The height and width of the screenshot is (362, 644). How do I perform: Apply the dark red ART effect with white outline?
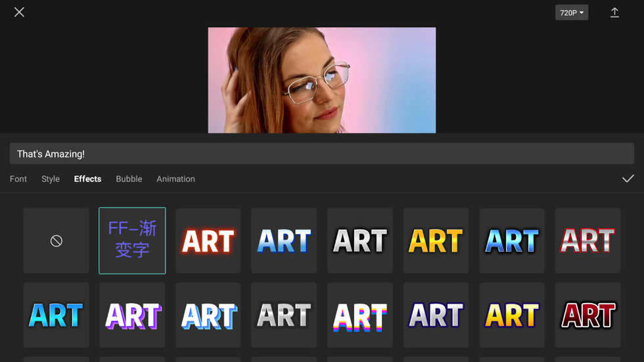[587, 315]
